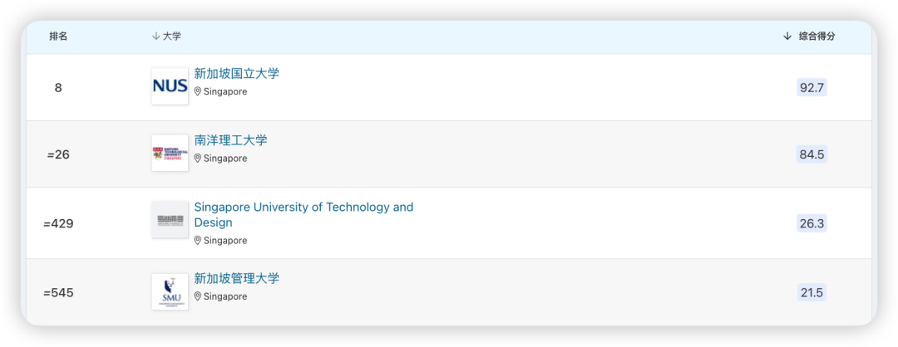Image resolution: width=898 pixels, height=347 pixels.
Task: Click location pin under 新加坡管理大学
Action: coord(198,296)
